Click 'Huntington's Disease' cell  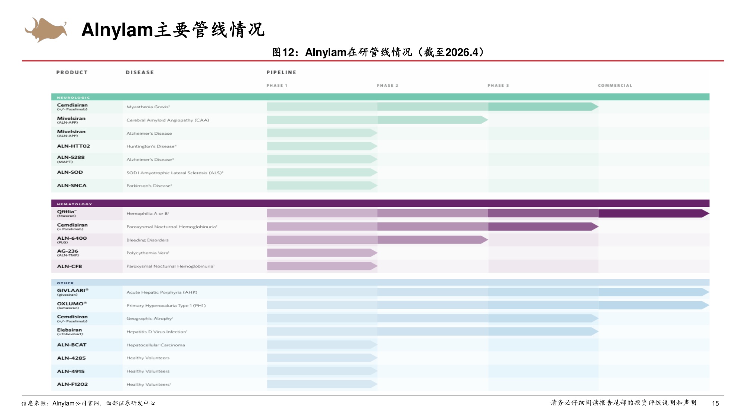[151, 146]
